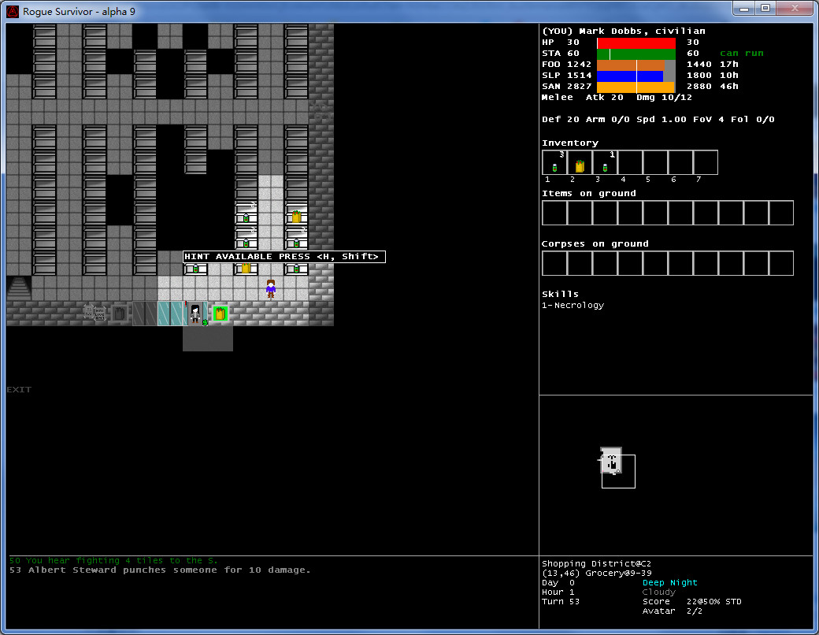The image size is (819, 635).
Task: Select the grocery bag in inventory slot 2
Action: click(x=580, y=162)
